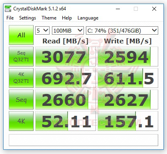
Task: Start the Seq Q32T1 test
Action: coord(21,57)
